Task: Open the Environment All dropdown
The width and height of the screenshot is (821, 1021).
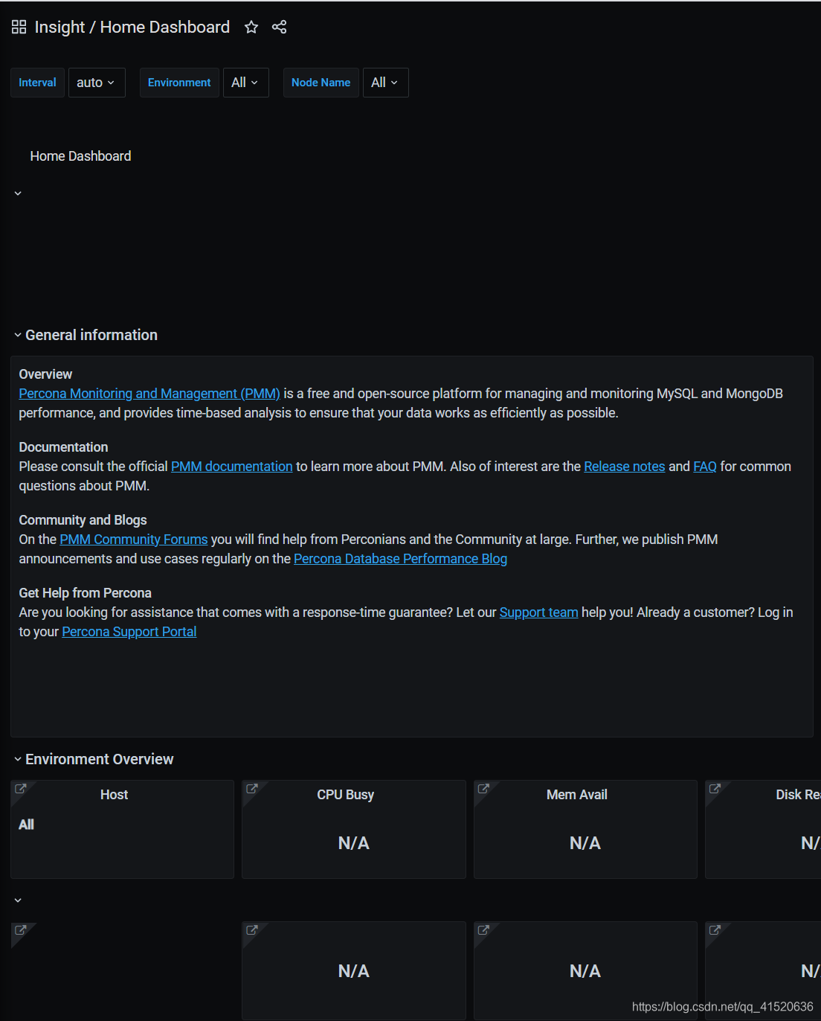Action: 245,83
